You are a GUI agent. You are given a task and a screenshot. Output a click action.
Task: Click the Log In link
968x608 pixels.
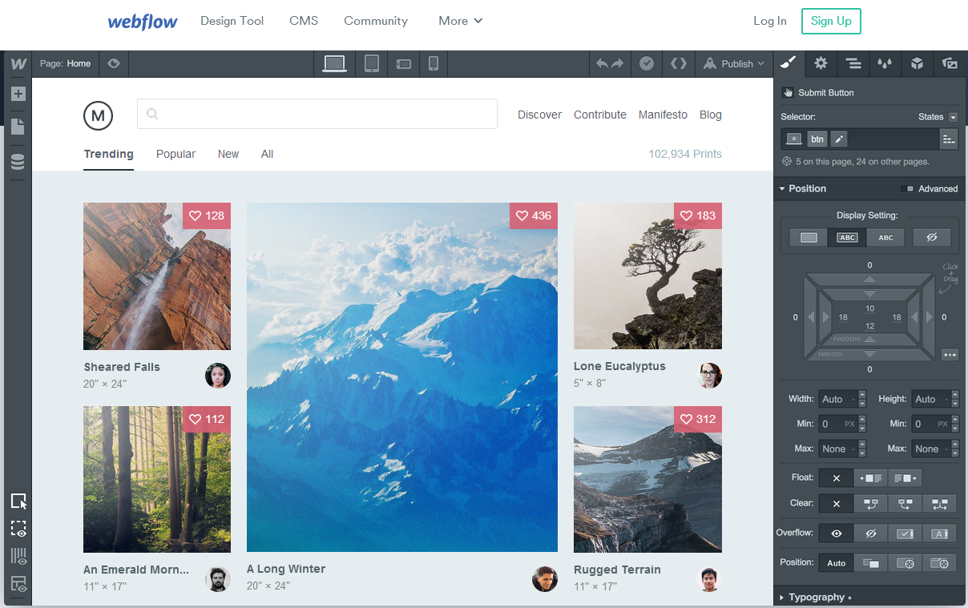(769, 21)
